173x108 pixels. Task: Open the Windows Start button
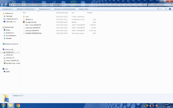pyautogui.click(x=3, y=106)
